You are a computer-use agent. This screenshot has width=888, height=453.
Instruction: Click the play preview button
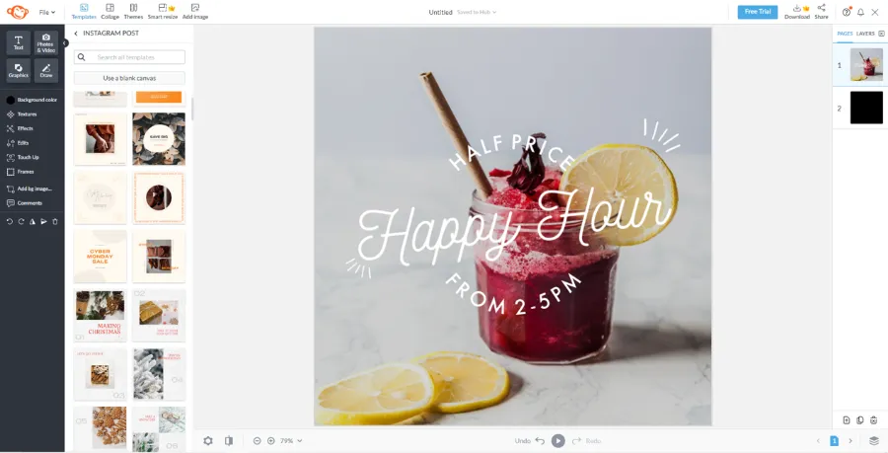coord(558,440)
